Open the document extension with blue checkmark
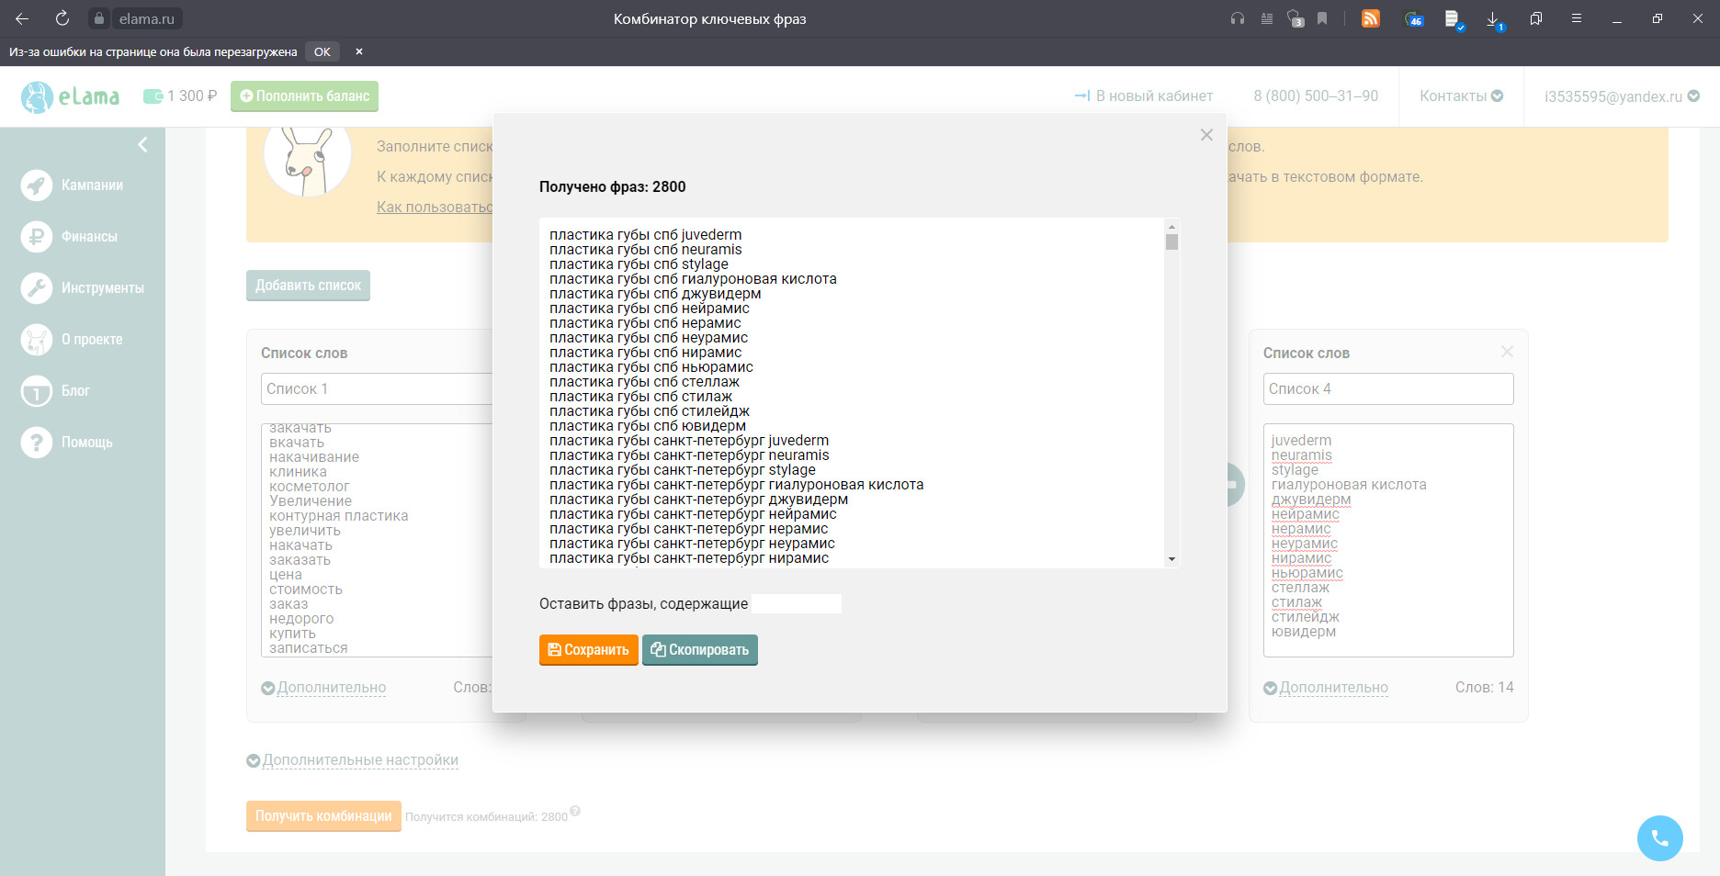This screenshot has height=876, width=1720. [x=1454, y=19]
